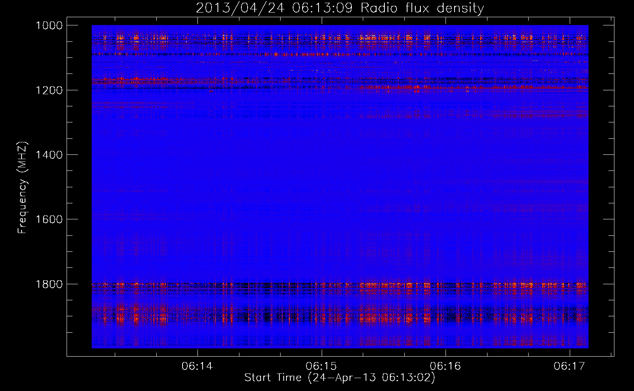Screen dimensions: 634x391
Task: Click the 1400 frequency tick label
Action: tap(49, 155)
